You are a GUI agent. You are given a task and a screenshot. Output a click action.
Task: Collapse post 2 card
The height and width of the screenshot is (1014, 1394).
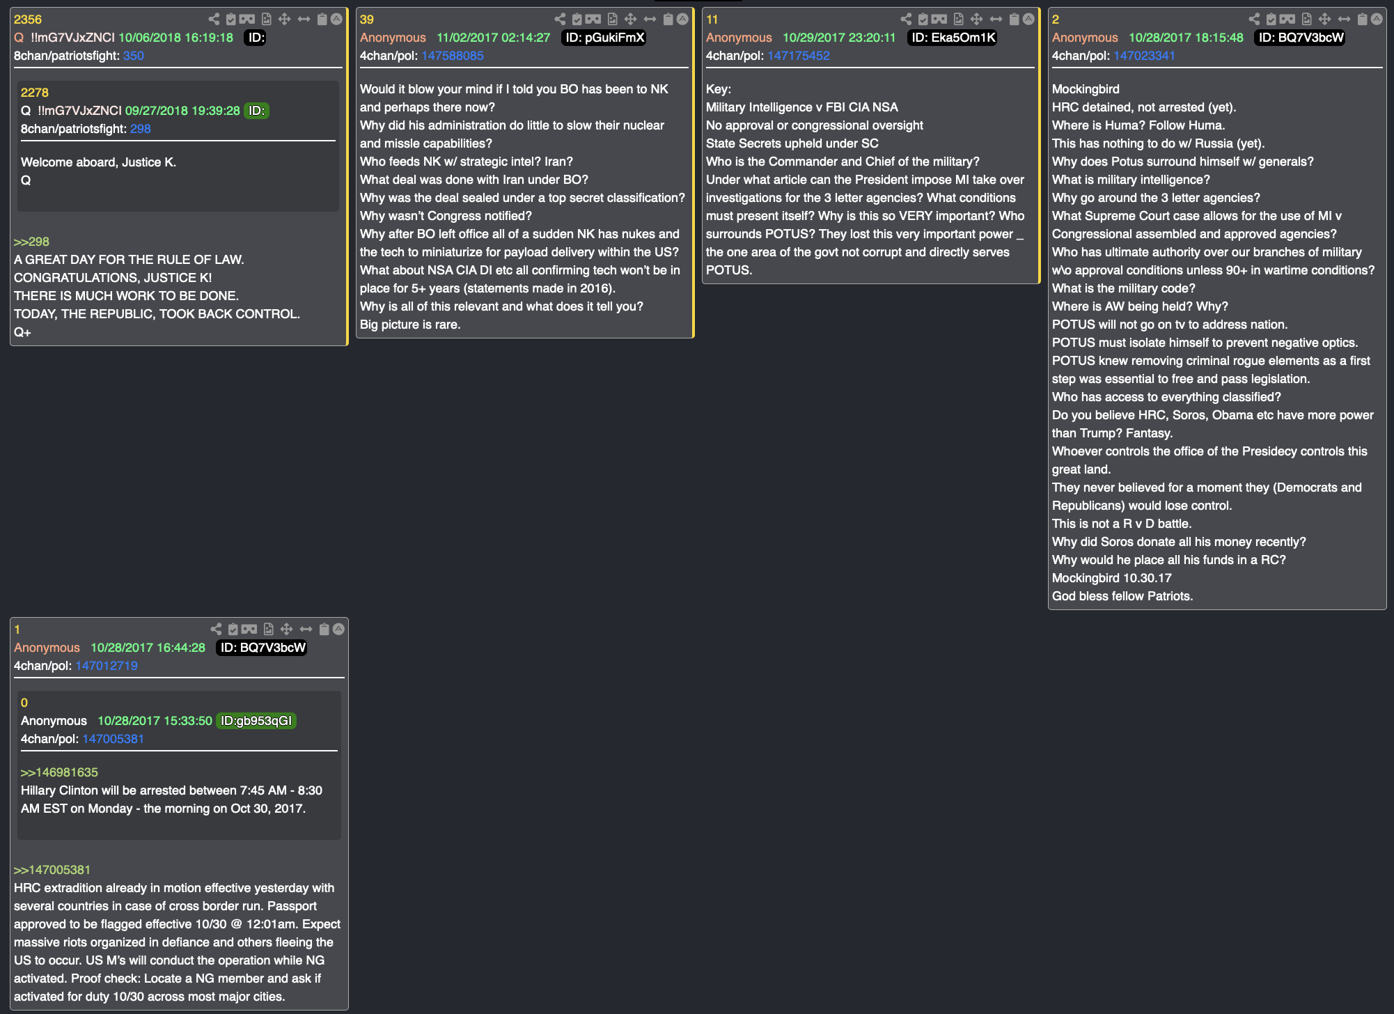(x=1377, y=19)
